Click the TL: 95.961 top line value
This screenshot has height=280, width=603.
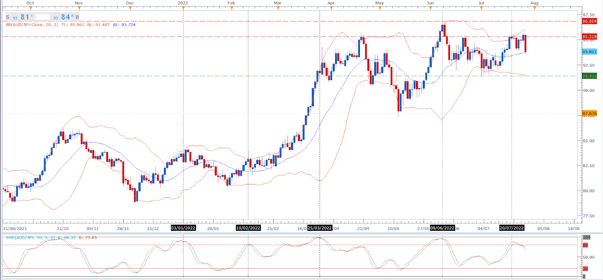coord(73,25)
